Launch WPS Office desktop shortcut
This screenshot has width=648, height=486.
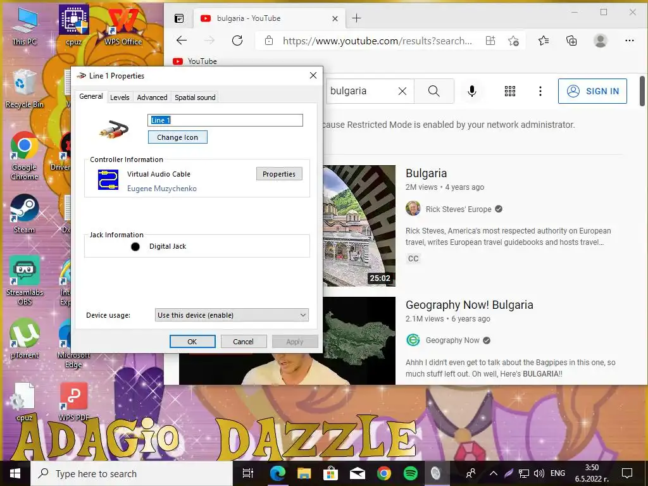(x=123, y=25)
